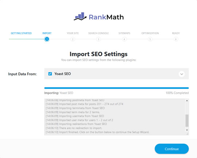Click the Importing: Yoast SEO status text
Image resolution: width=197 pixels, height=158 pixels.
[58, 93]
